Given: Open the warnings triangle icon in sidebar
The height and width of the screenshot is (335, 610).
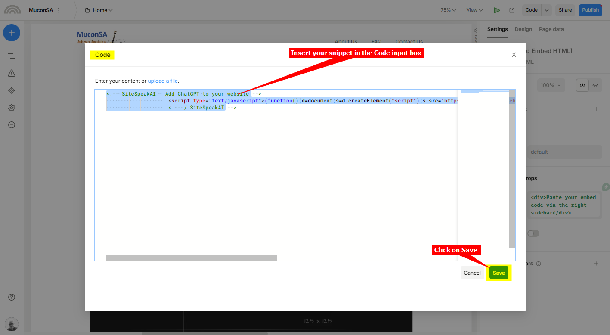Looking at the screenshot, I should (x=12, y=73).
